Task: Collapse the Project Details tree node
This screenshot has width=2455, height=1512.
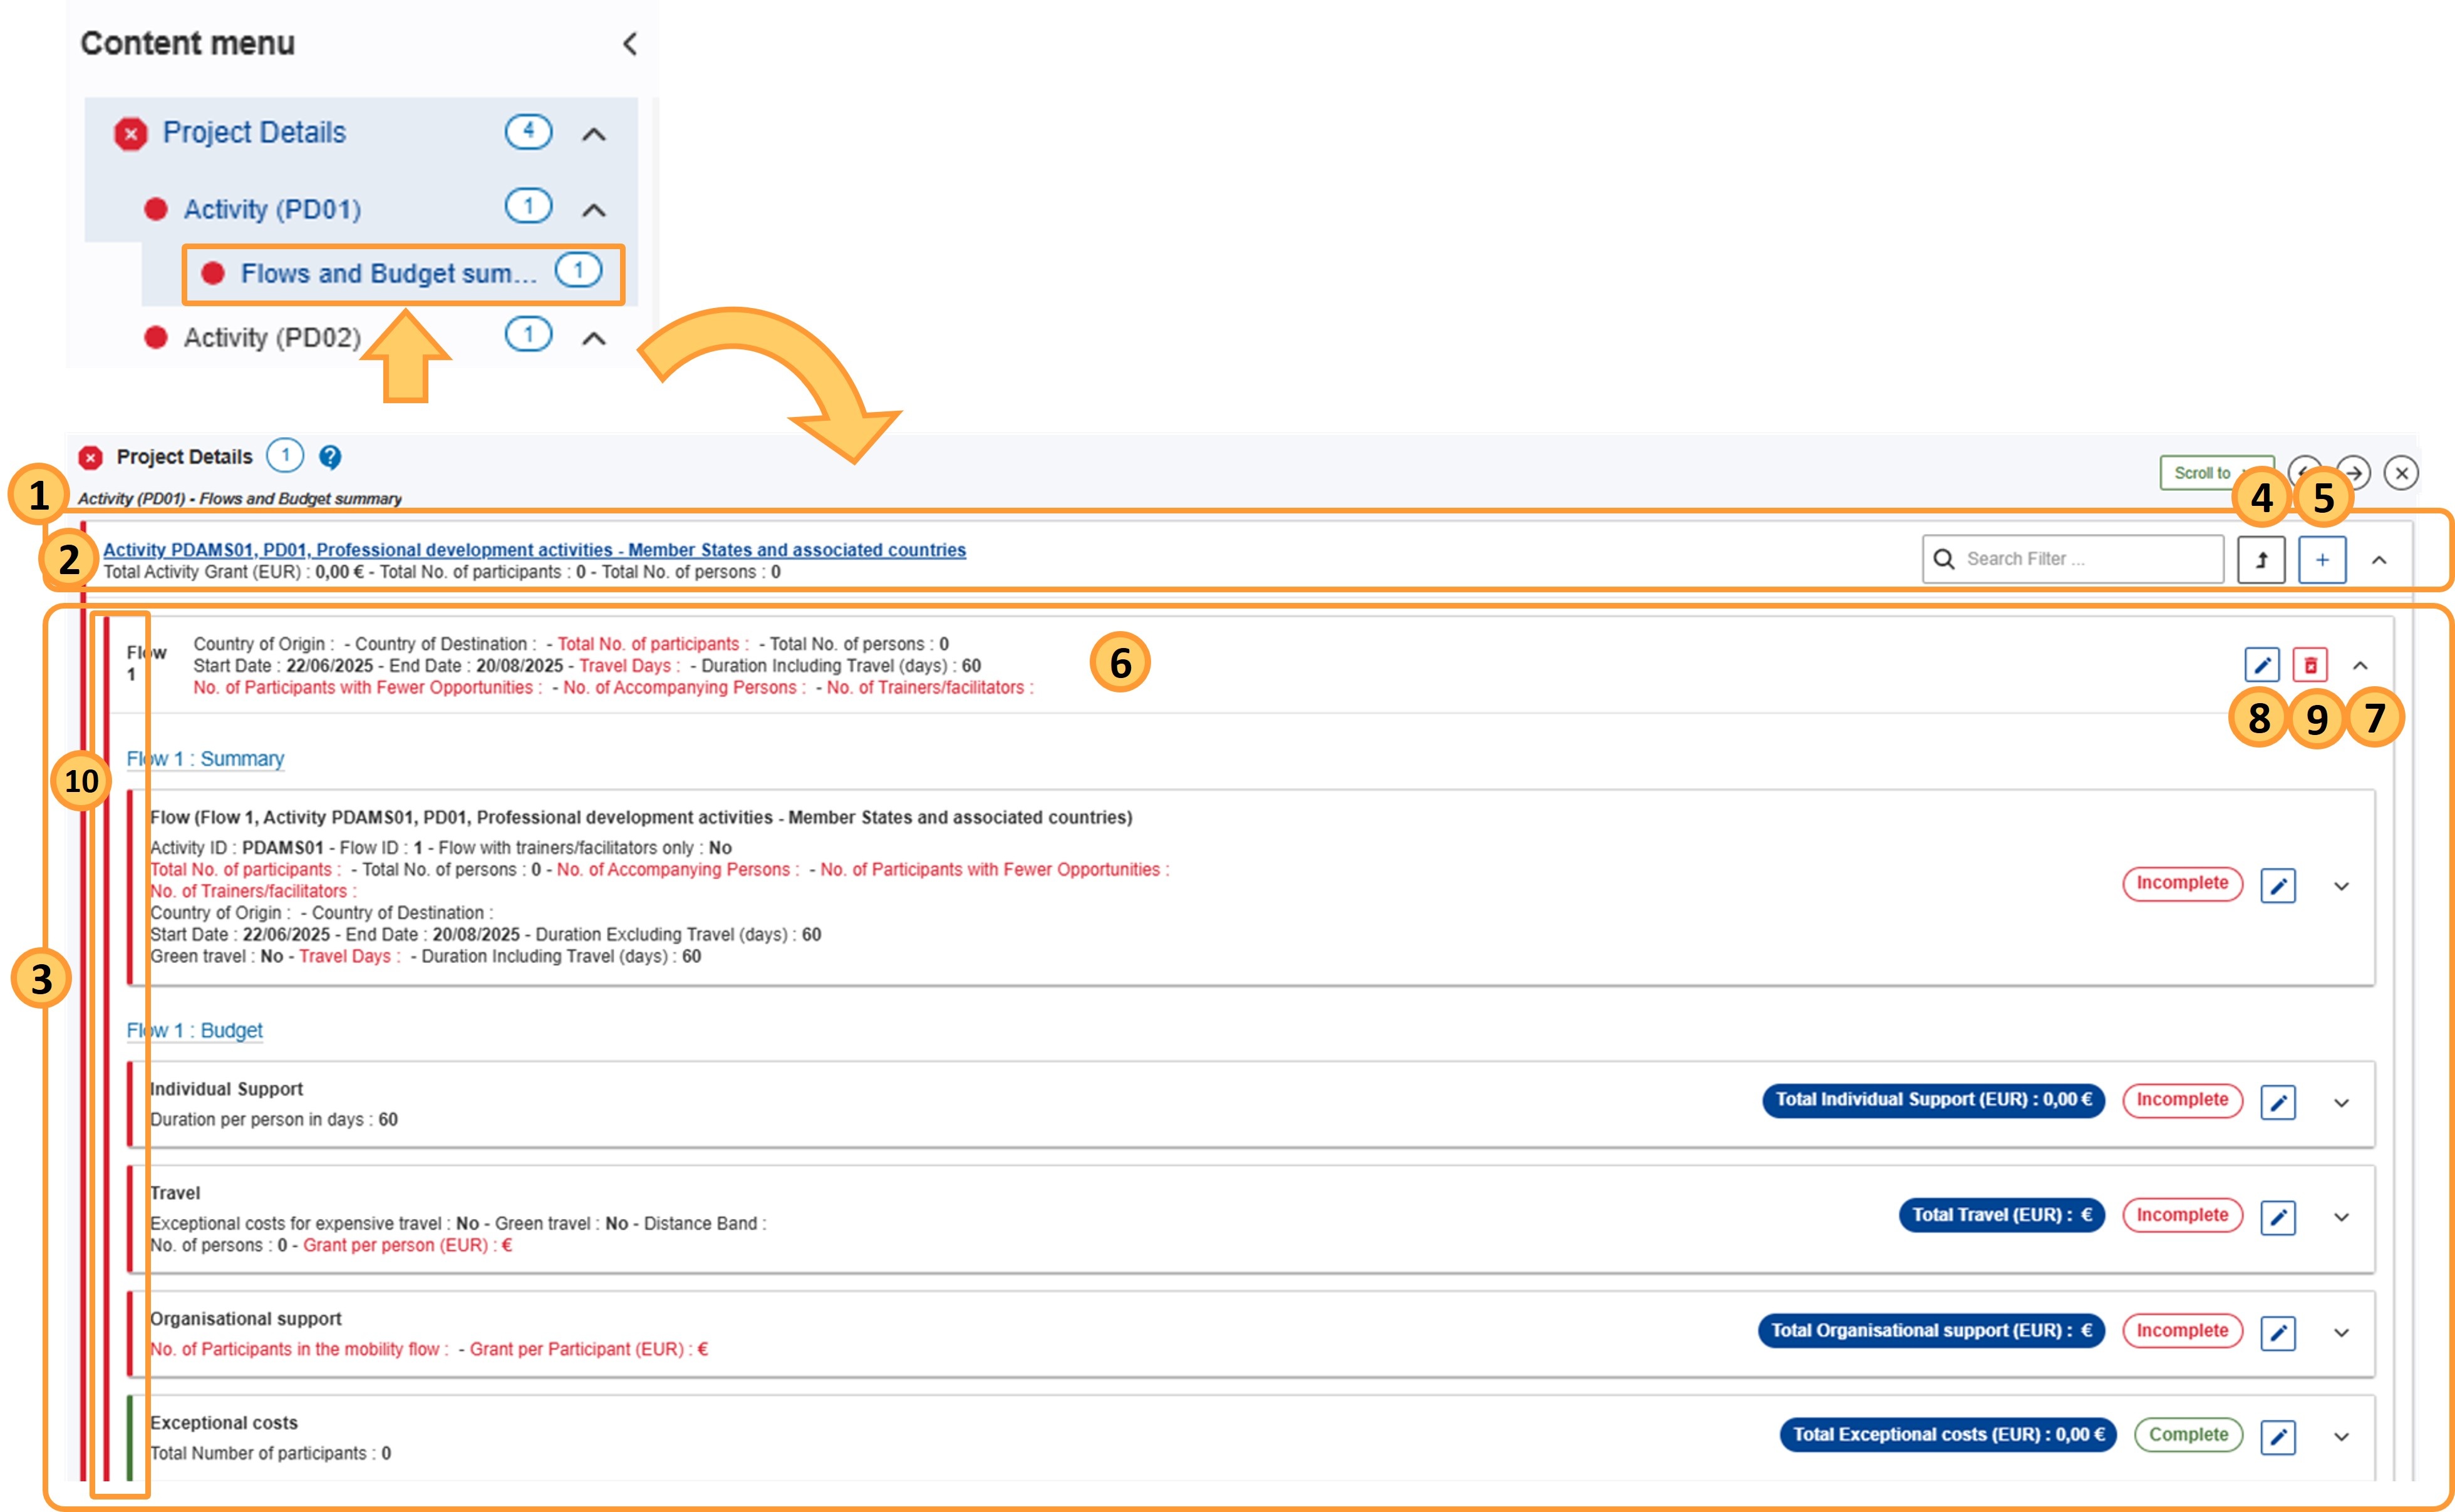Action: tap(594, 134)
